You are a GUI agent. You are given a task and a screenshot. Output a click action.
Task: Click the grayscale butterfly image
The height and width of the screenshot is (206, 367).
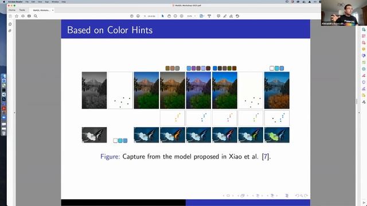click(x=94, y=135)
